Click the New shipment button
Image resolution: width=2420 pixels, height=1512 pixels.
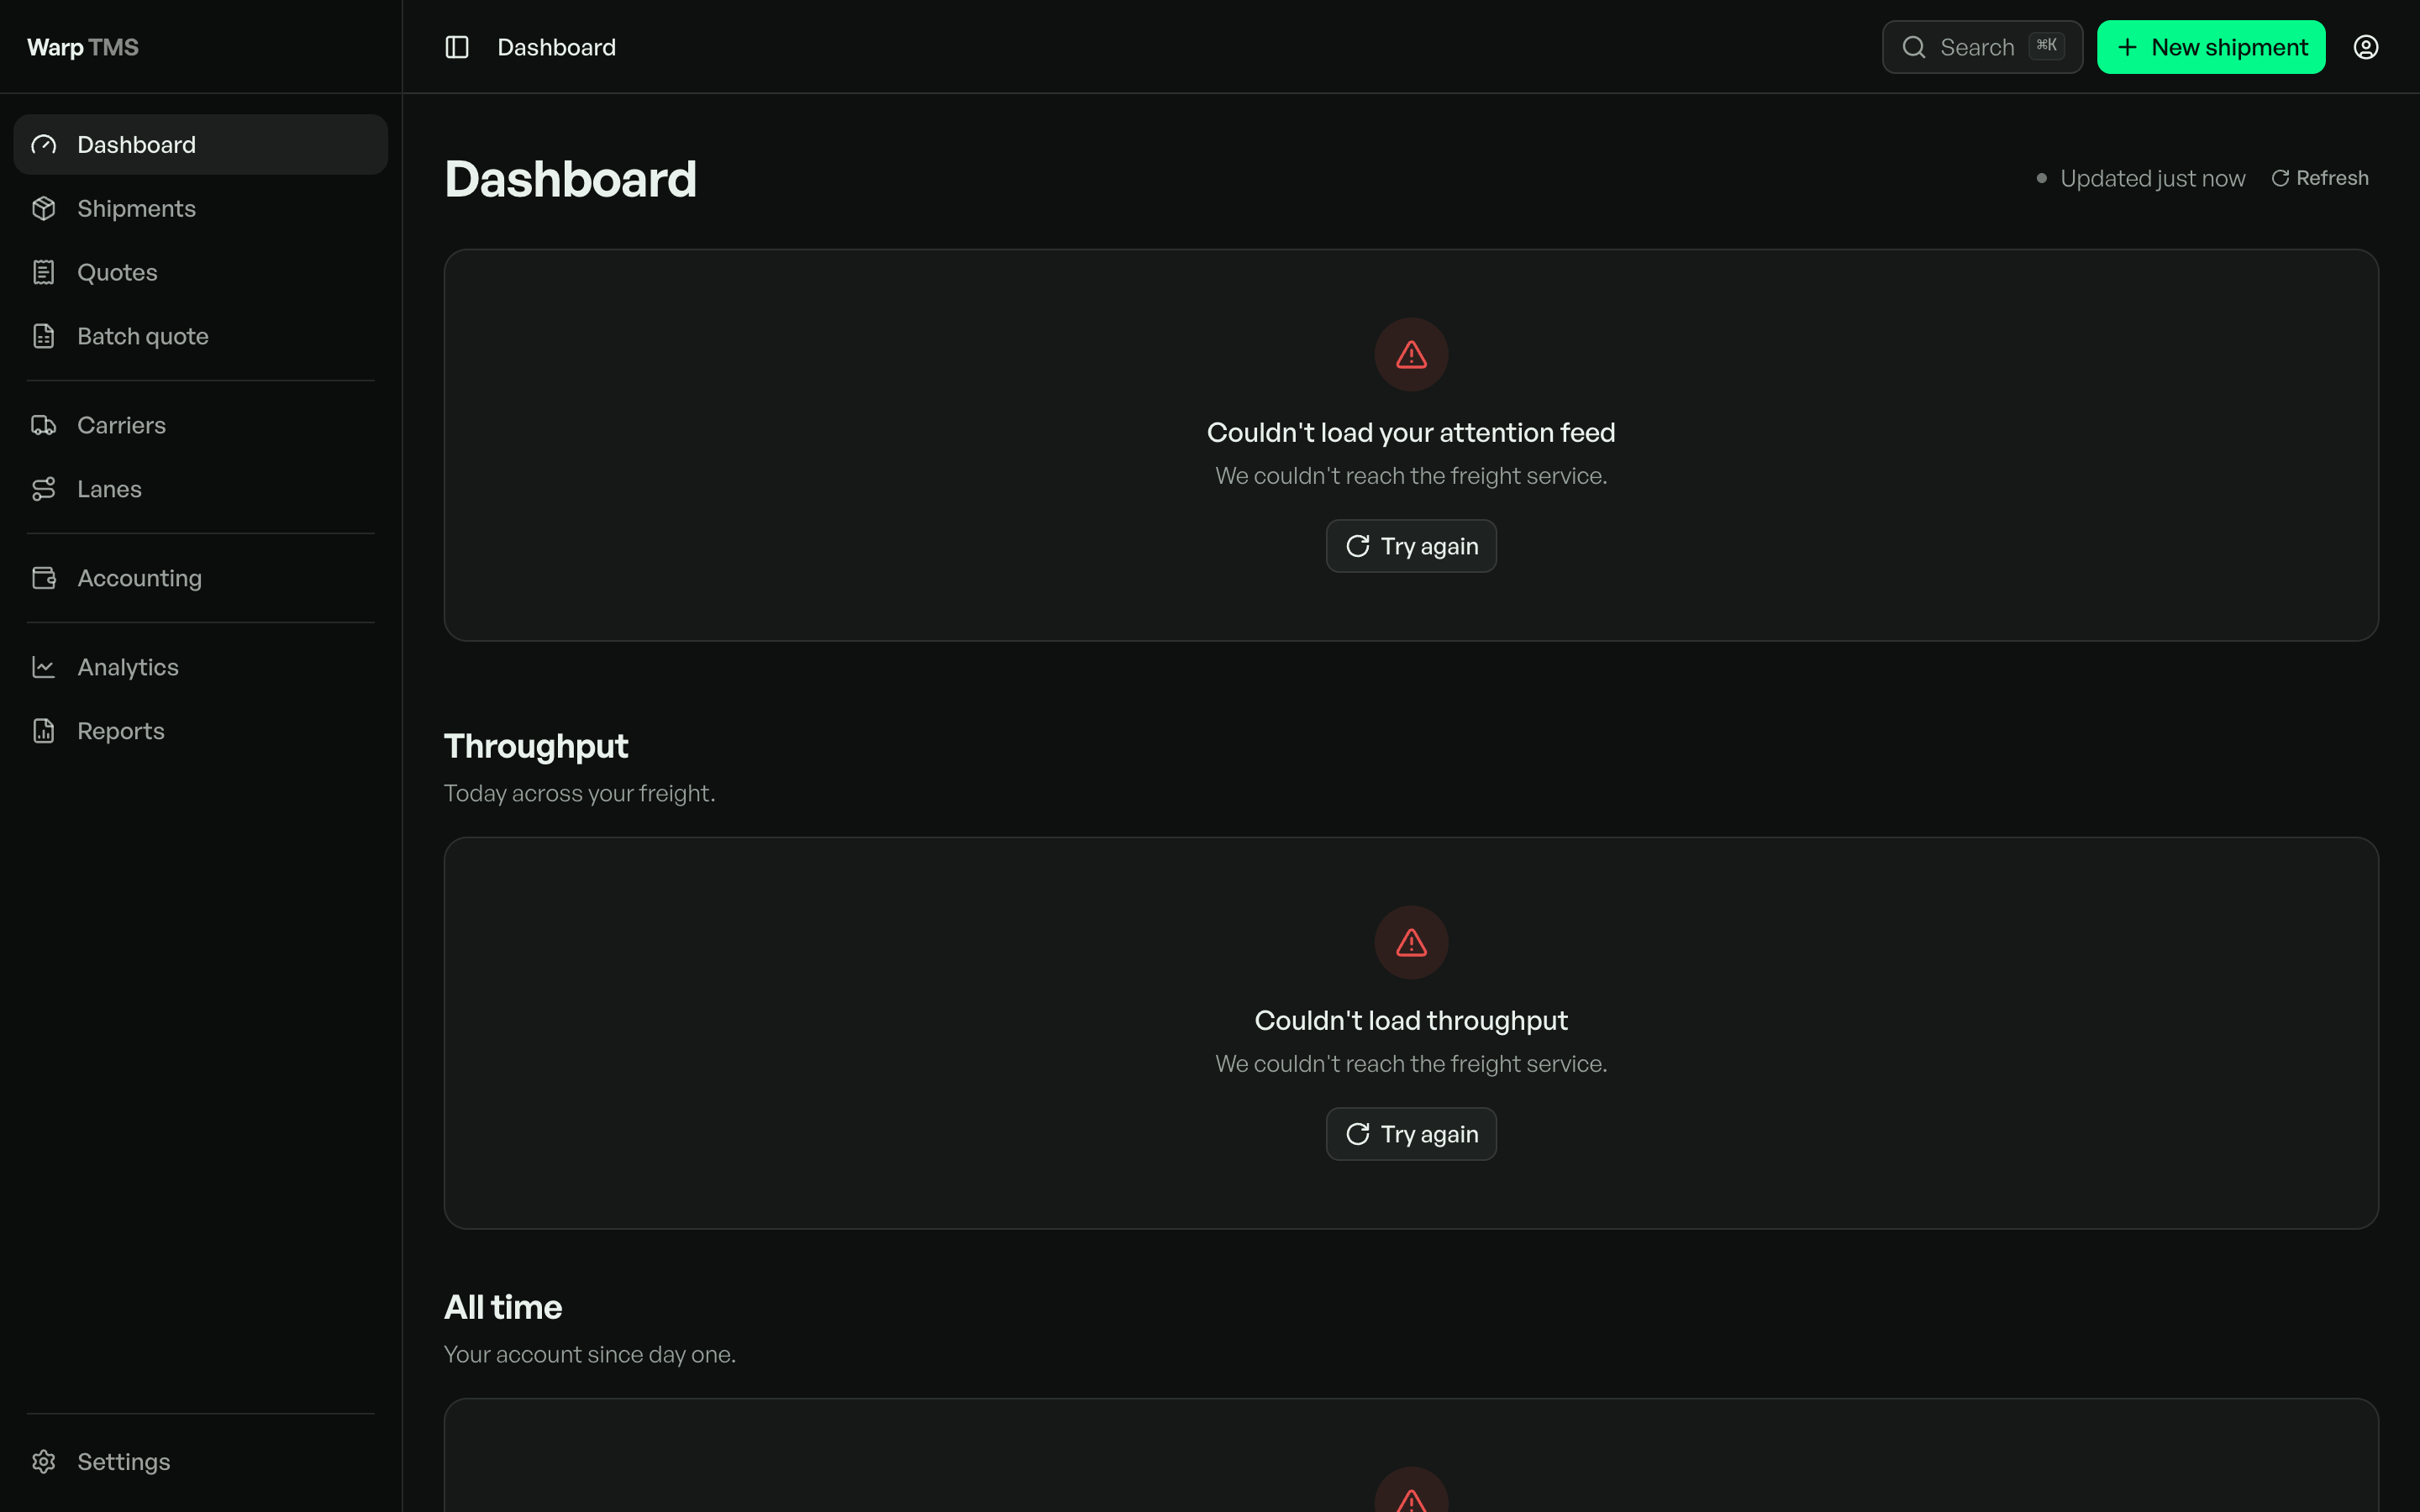(2211, 47)
